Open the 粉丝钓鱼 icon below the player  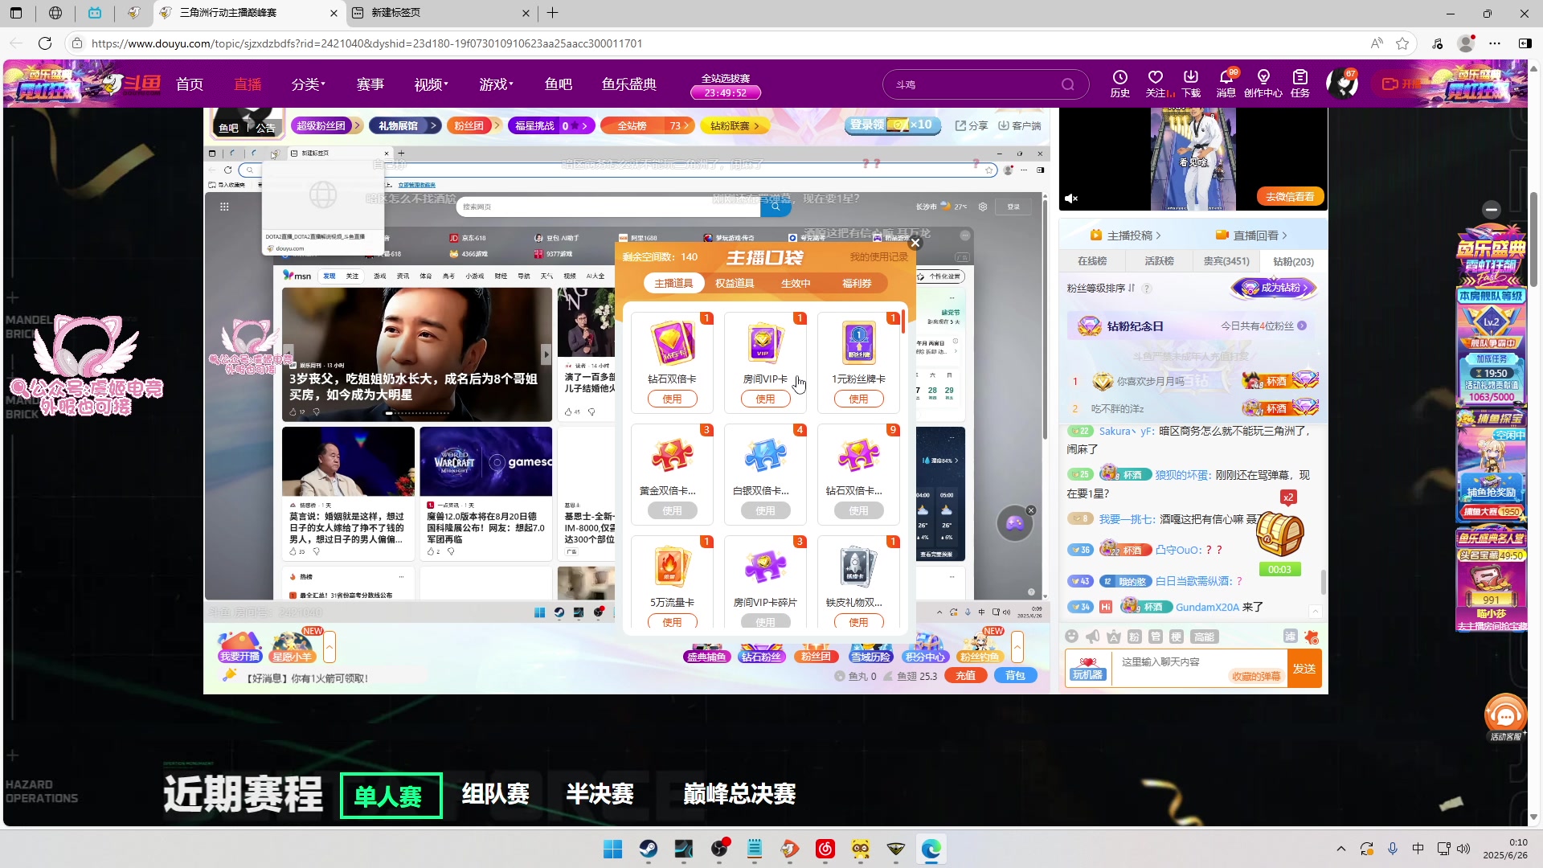coord(980,648)
